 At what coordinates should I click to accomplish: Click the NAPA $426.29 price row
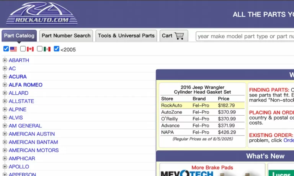tap(203, 132)
